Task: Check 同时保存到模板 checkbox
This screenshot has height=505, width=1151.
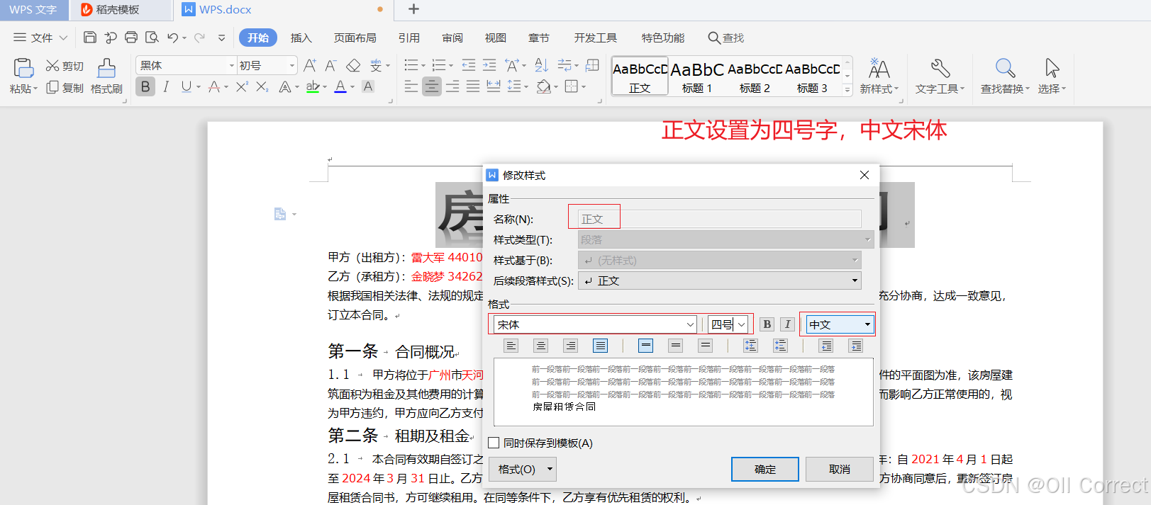Action: click(494, 443)
